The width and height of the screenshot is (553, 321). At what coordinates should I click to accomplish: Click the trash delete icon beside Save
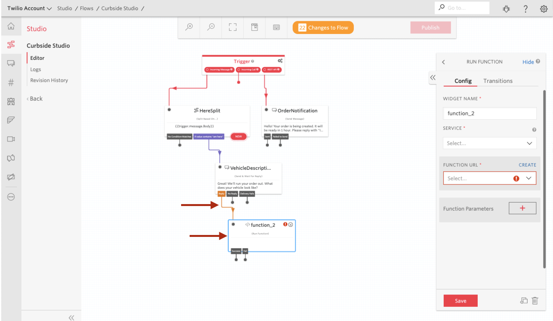[x=535, y=301]
